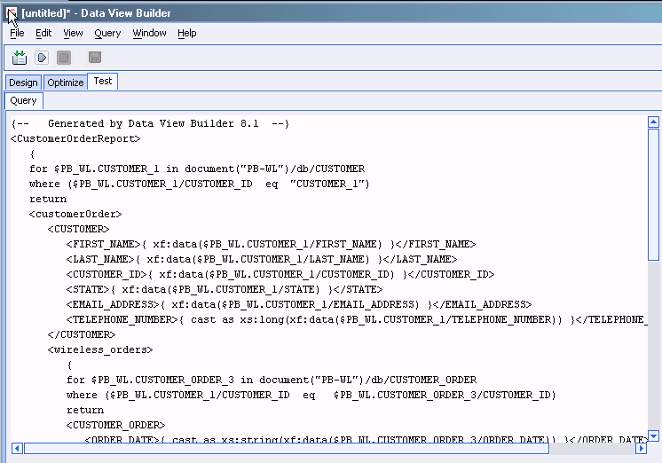
Task: Open the View menu
Action: point(73,33)
